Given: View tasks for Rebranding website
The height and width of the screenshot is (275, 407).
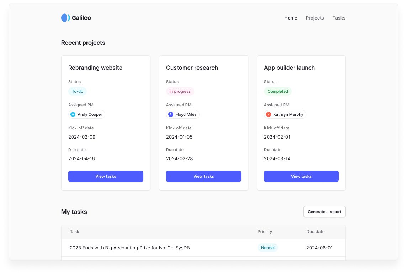Looking at the screenshot, I should (106, 176).
